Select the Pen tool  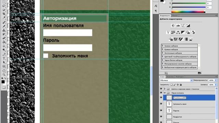click(x=4, y=54)
